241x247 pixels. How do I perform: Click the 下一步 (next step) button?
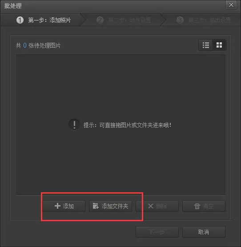157,232
